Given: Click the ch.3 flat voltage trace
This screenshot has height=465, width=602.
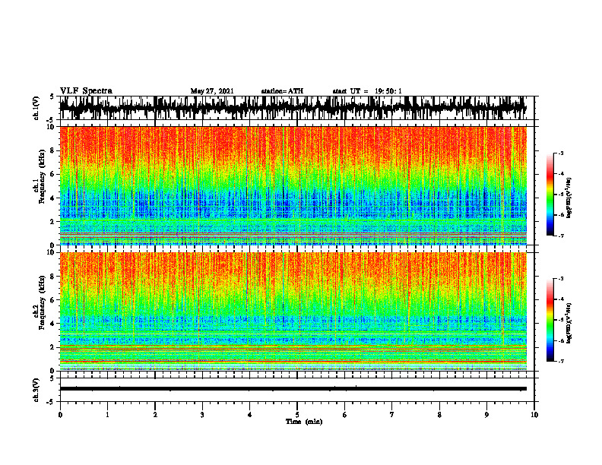Looking at the screenshot, I should [x=293, y=389].
